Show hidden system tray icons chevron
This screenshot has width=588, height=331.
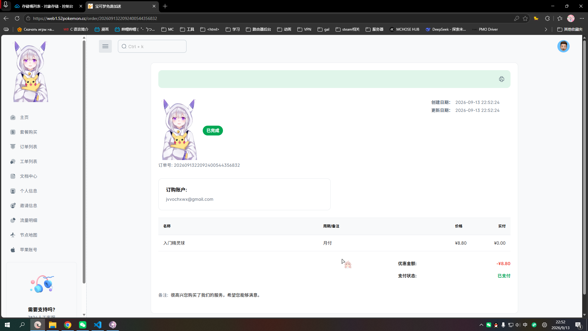(481, 325)
